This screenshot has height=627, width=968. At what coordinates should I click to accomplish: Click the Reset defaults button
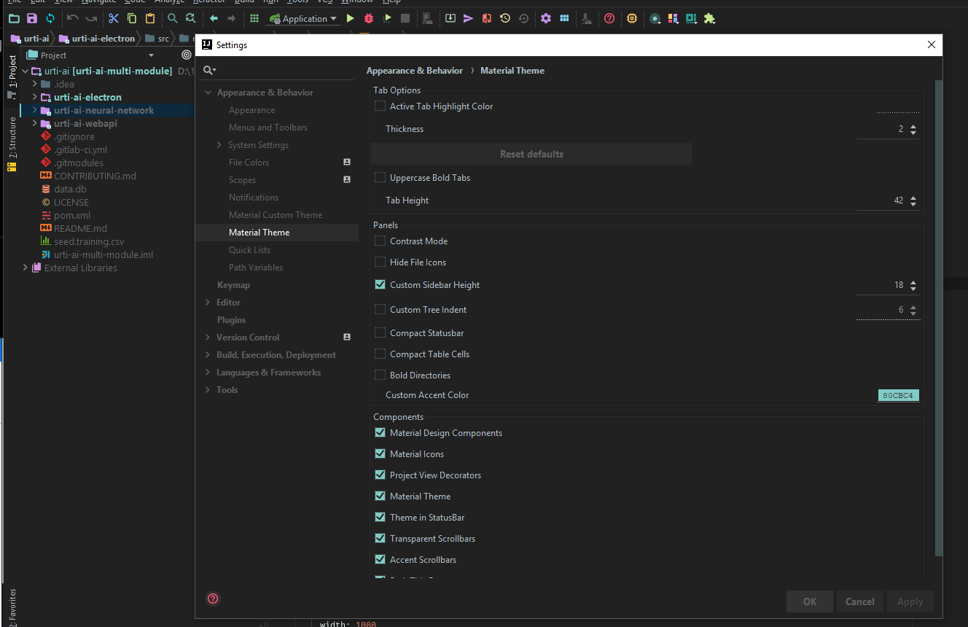[x=531, y=153]
